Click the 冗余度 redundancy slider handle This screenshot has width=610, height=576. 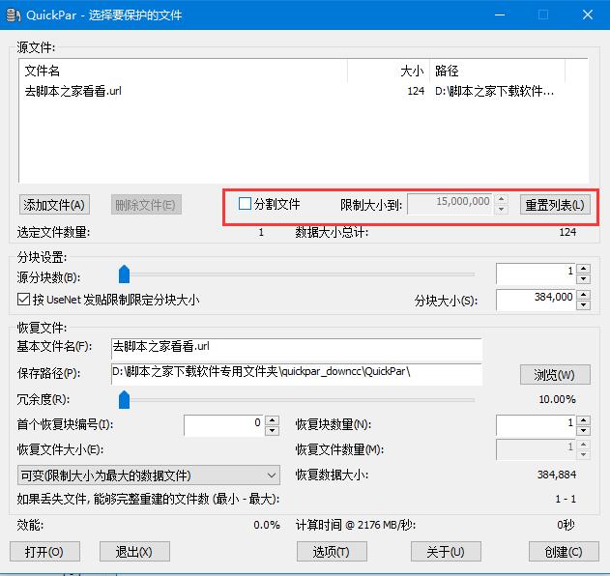[124, 400]
